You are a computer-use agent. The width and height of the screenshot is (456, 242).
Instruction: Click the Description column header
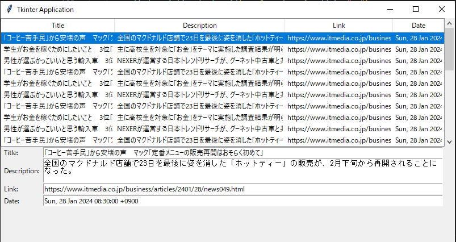[x=199, y=26]
